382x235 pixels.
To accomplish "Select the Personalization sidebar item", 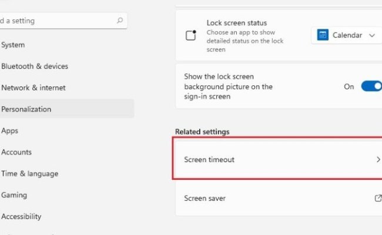I will tap(26, 109).
